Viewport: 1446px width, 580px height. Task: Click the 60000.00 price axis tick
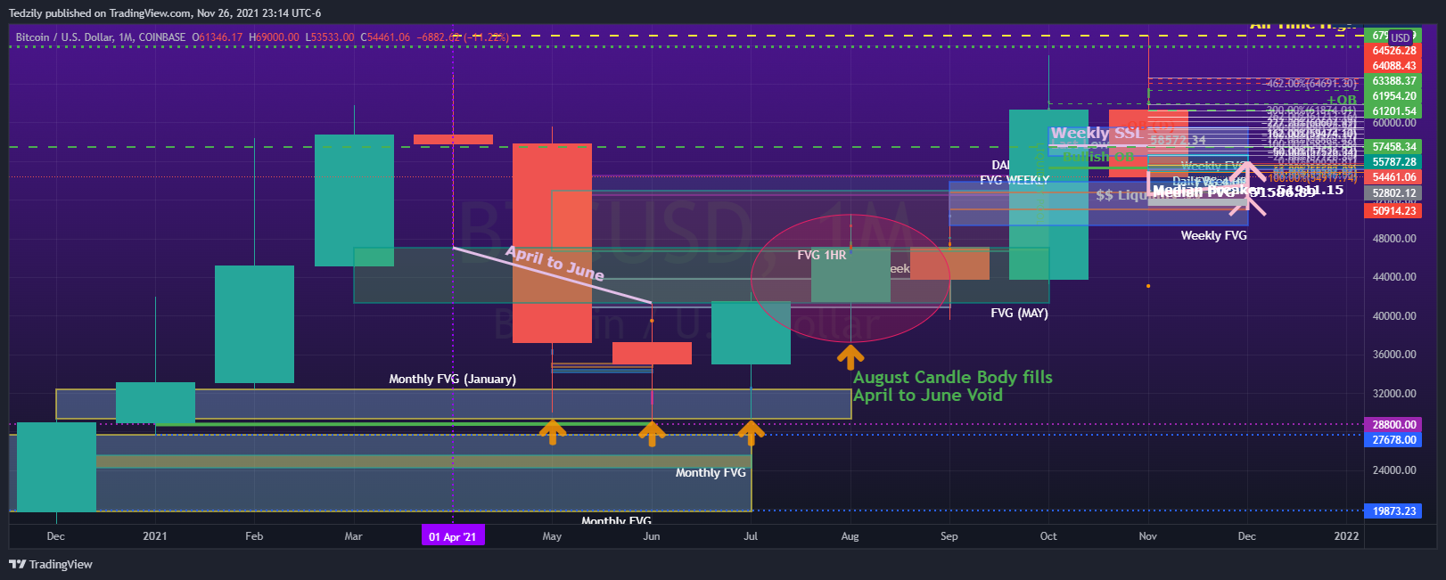click(x=1394, y=123)
